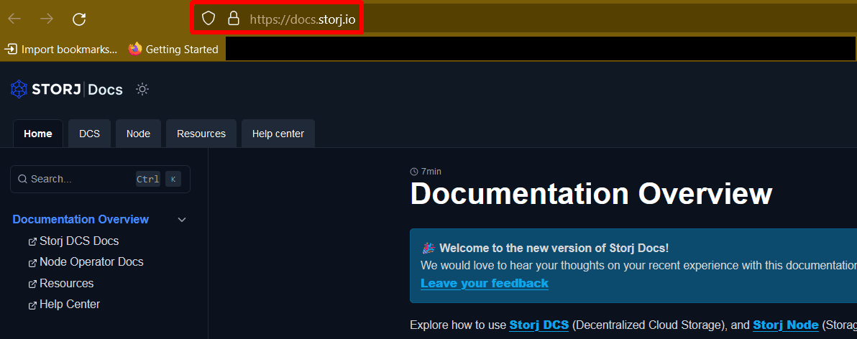Open Node Operator Docs sidebar link
This screenshot has width=857, height=339.
(91, 262)
